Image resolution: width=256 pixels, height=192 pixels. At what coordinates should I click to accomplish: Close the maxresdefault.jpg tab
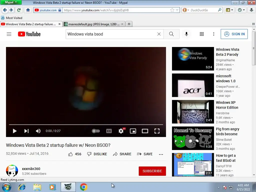(122, 24)
